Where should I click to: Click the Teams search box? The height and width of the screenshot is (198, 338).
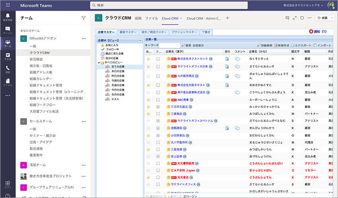pos(169,5)
